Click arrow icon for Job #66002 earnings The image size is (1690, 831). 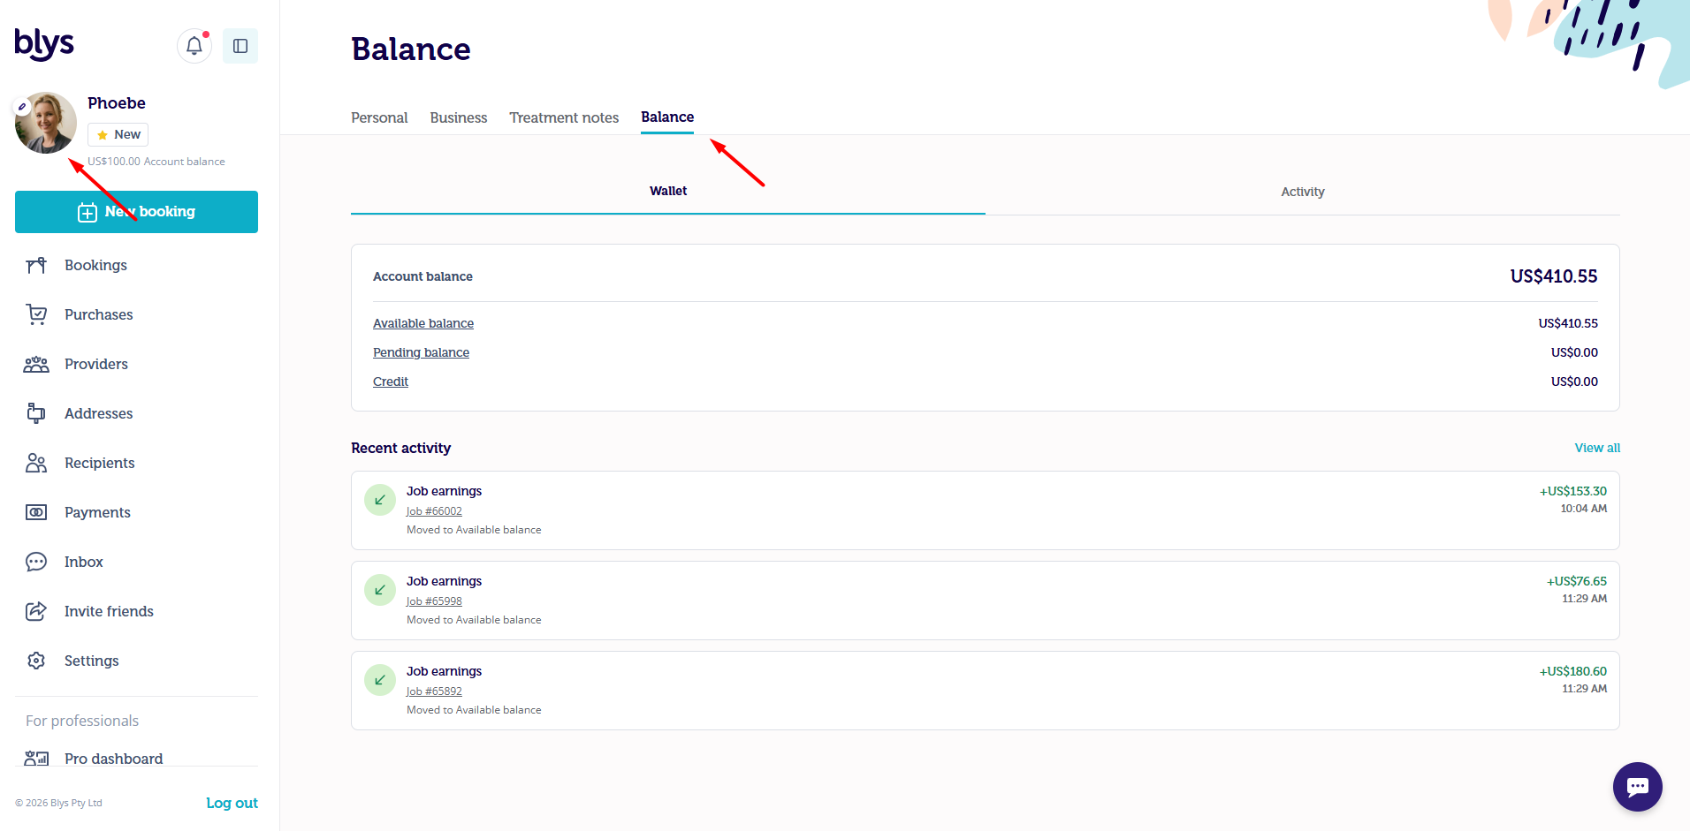click(380, 500)
